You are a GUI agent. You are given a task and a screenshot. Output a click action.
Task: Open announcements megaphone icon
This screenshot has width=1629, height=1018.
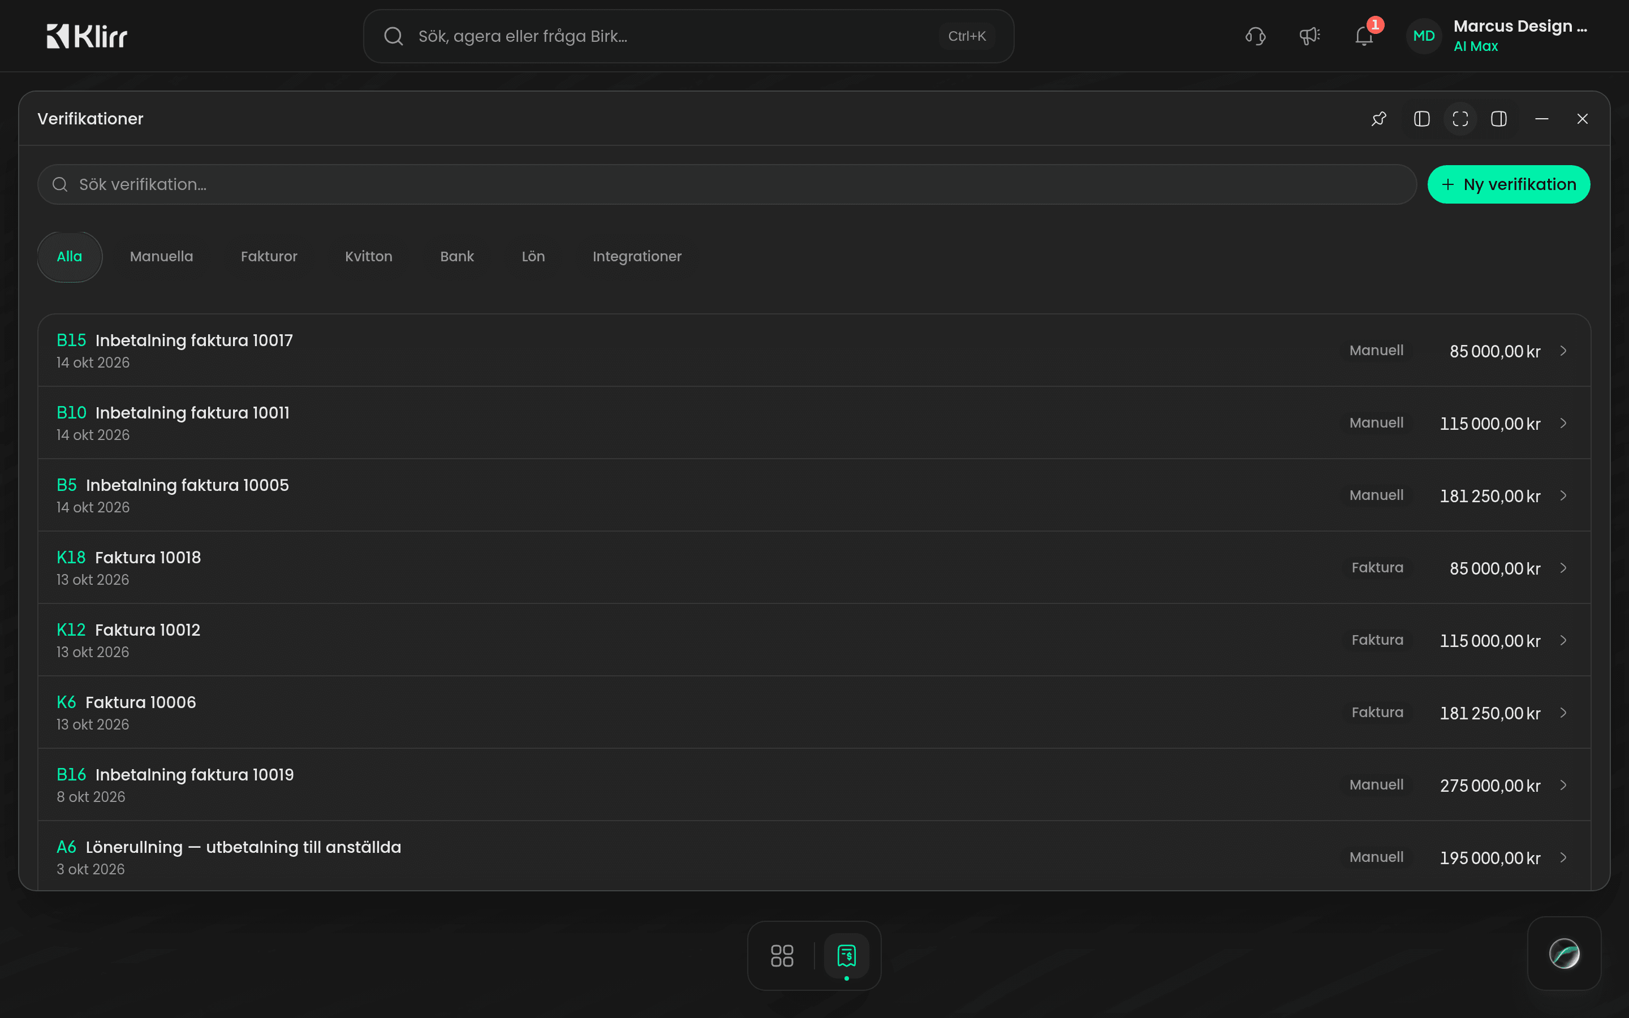pyautogui.click(x=1309, y=36)
